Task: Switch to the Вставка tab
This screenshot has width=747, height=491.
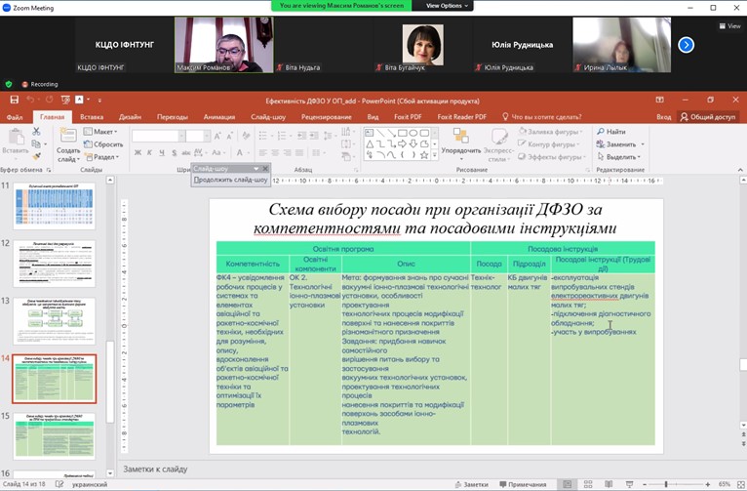Action: (x=92, y=117)
